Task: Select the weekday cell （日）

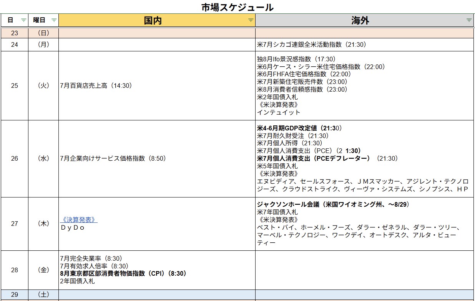Action: 43,33
